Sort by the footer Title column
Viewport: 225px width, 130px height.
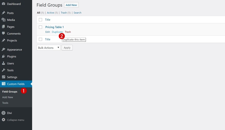coord(48,39)
